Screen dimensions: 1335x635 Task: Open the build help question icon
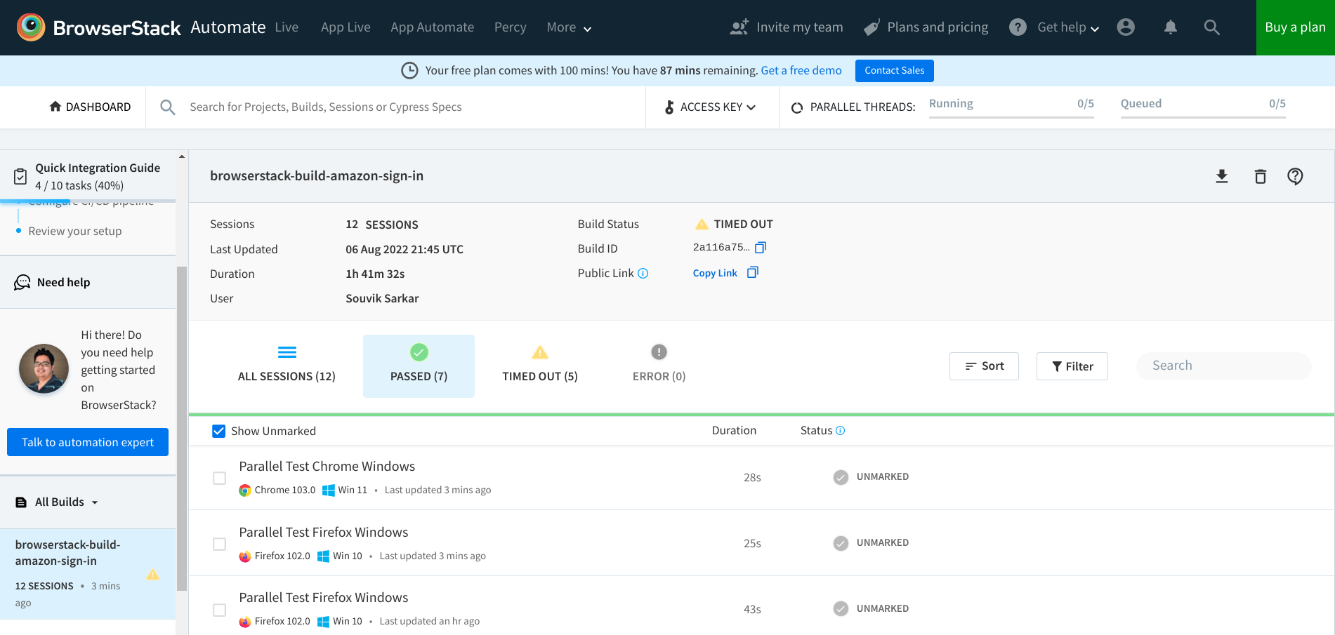coord(1295,176)
